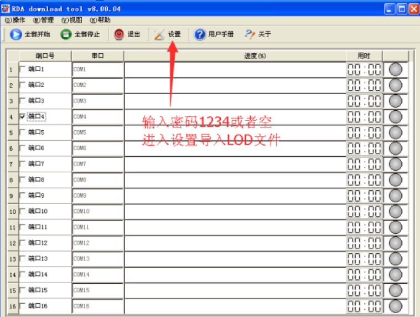Image resolution: width=420 pixels, height=317 pixels.
Task: Click the About icon
Action: 250,34
